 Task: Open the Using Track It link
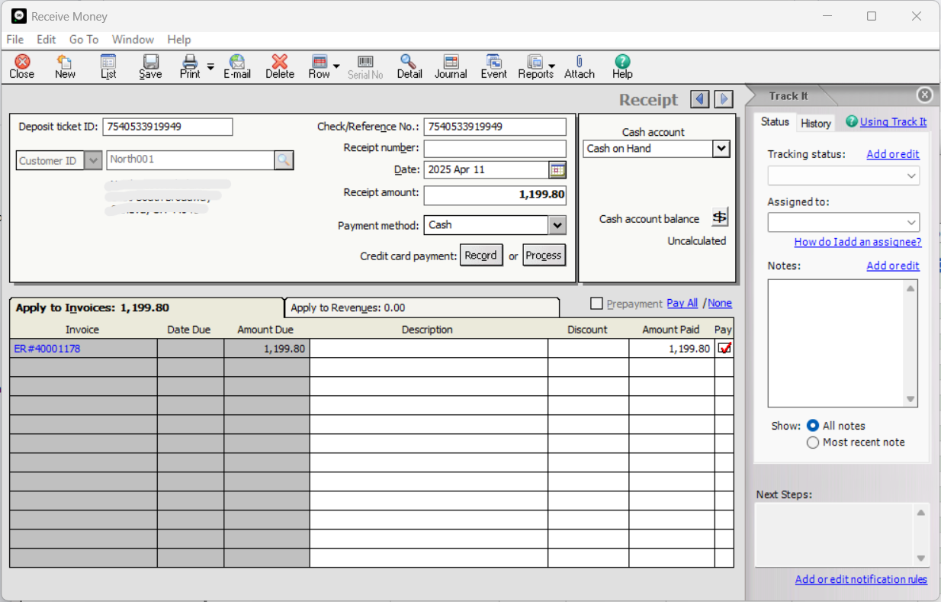coord(894,121)
